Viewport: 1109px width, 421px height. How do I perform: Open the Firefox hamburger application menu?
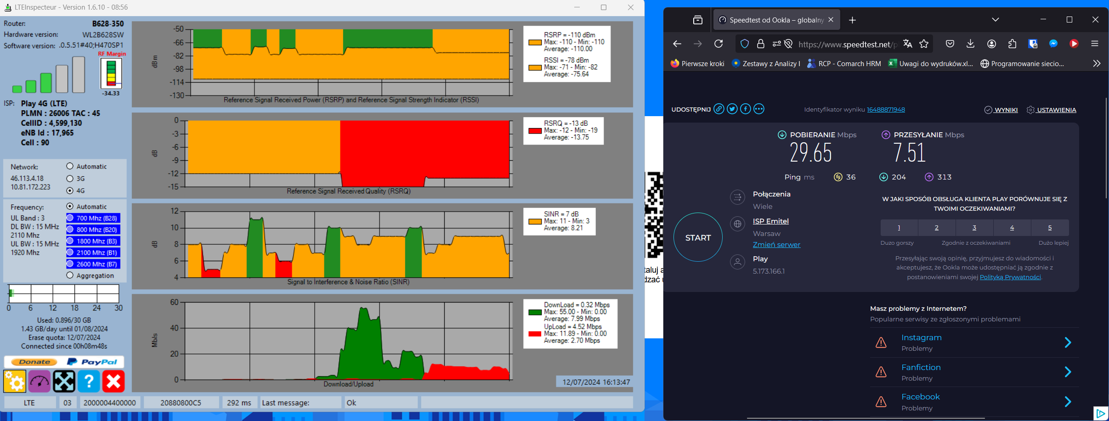[x=1095, y=44]
